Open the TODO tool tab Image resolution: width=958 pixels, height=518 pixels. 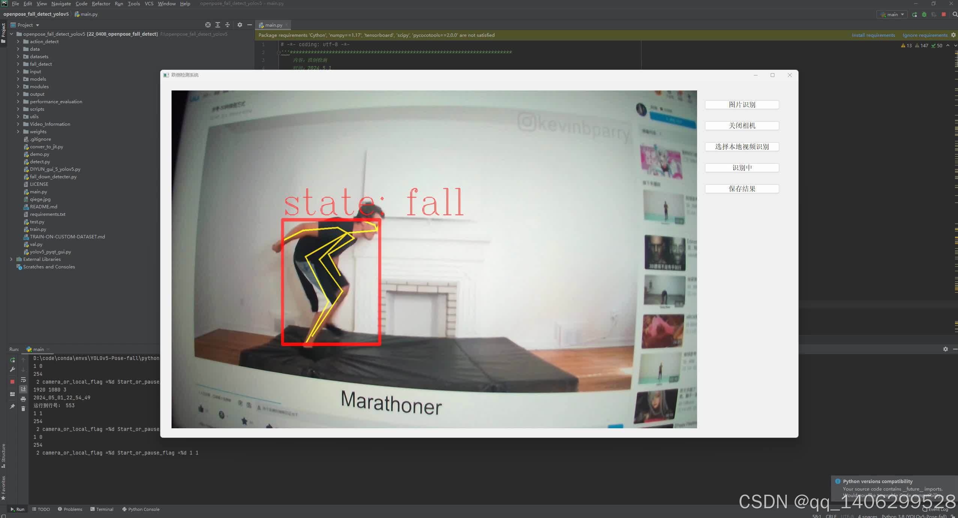click(41, 509)
